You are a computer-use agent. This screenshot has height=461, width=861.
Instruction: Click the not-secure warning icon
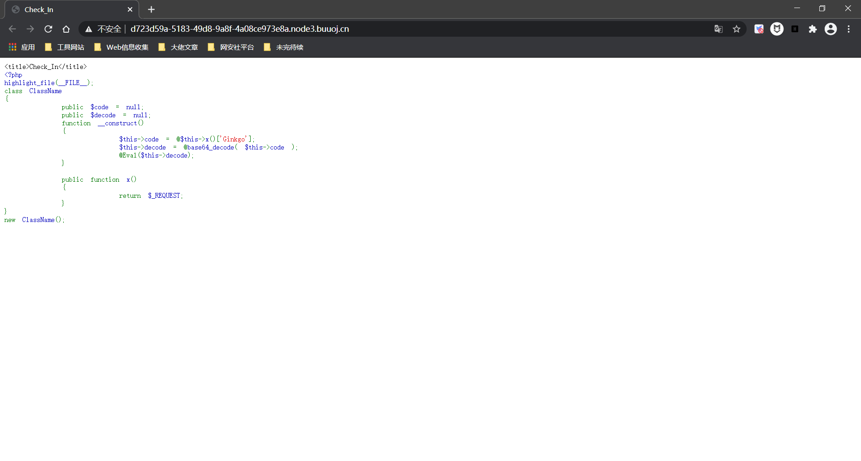[89, 29]
